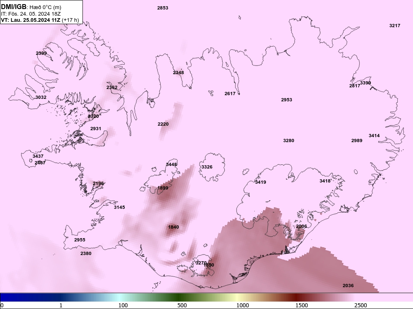The height and width of the screenshot is (309, 413).
Task: Click the 2931 value label
Action: (x=96, y=129)
